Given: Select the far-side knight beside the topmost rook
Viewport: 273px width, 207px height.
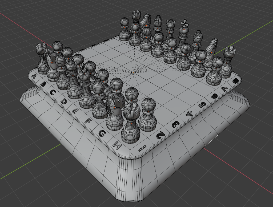Looking at the screenshot, I should click(x=146, y=21).
